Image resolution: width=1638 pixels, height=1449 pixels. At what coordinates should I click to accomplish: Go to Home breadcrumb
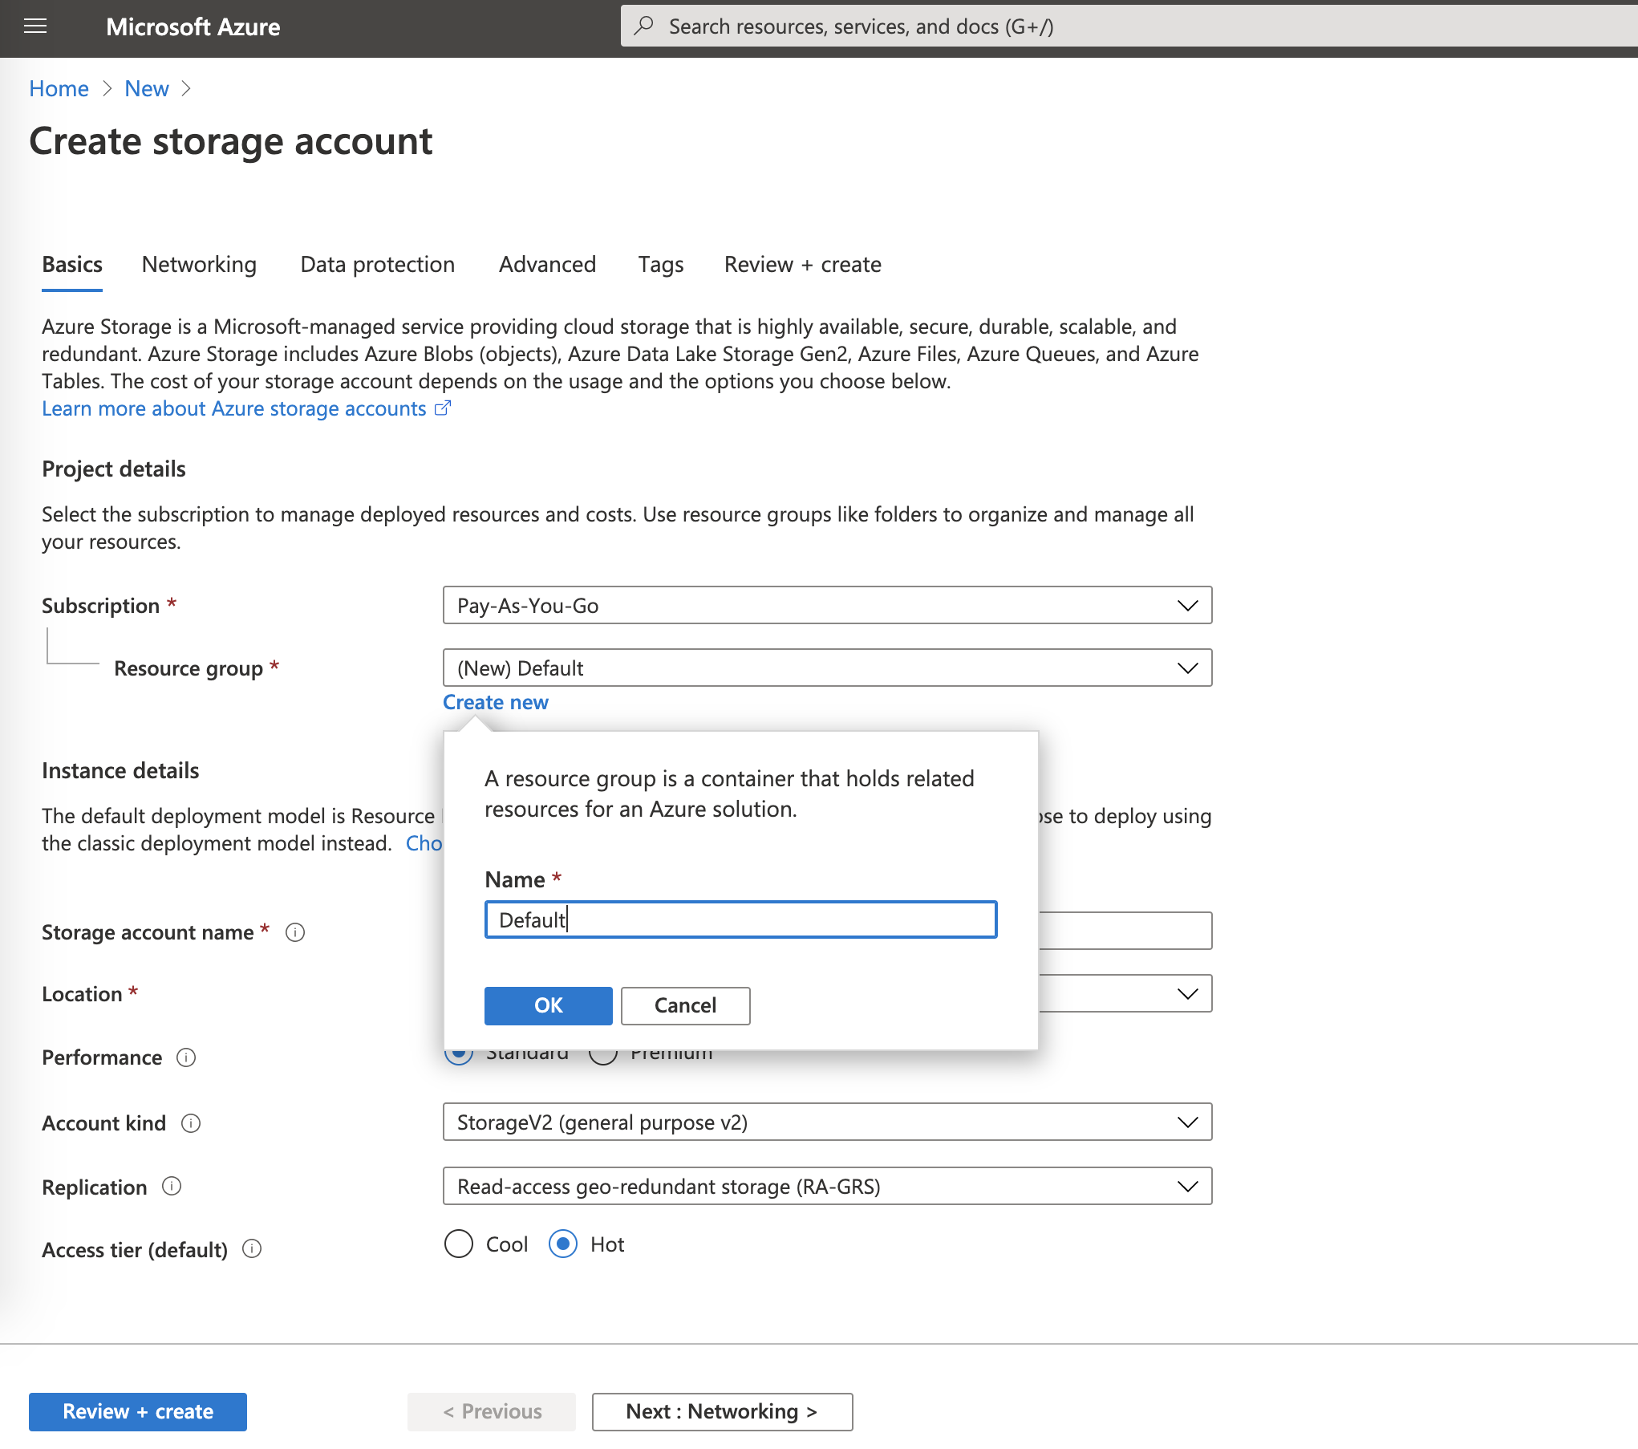click(59, 88)
